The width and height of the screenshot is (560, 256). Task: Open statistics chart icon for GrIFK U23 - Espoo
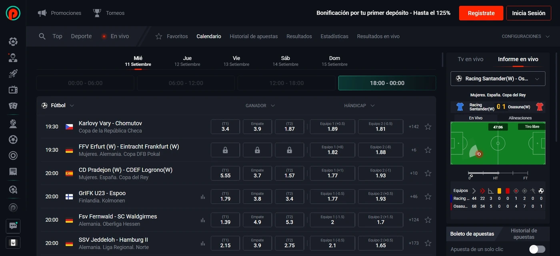pos(203,197)
